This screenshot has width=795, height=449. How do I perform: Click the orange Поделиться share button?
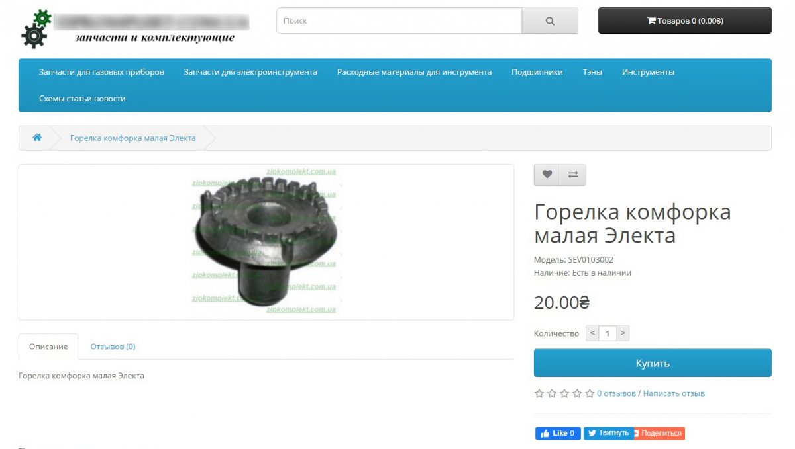point(659,433)
